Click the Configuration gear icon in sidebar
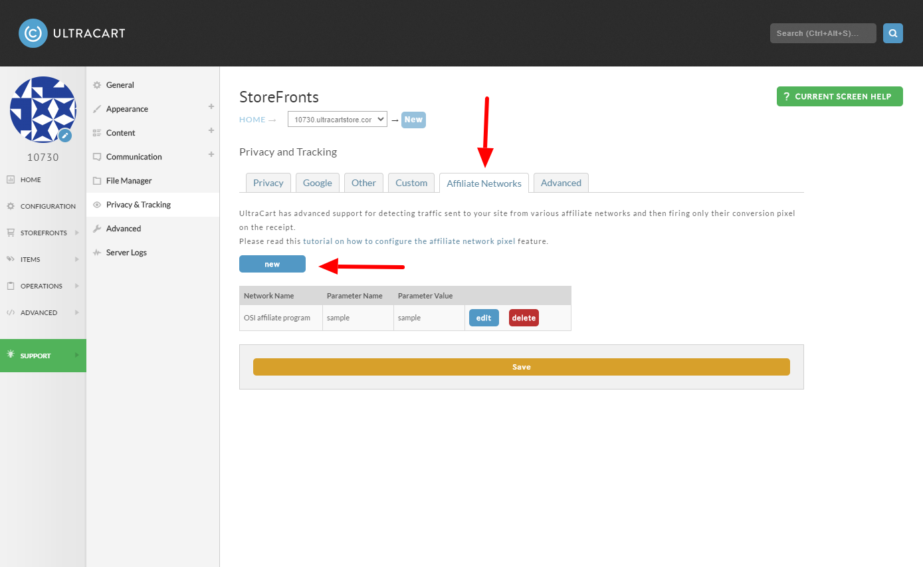 tap(11, 206)
